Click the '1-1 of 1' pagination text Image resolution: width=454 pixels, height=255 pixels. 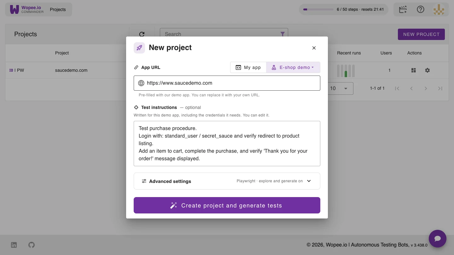tap(377, 88)
